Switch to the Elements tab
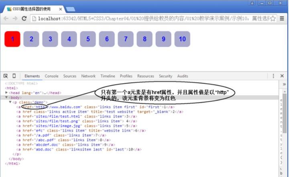Viewport: 289px width, 177px height. coord(32,76)
